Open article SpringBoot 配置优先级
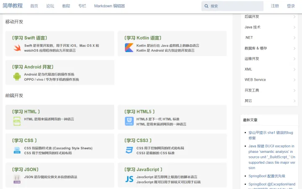The width and height of the screenshot is (302, 189). 267,176
